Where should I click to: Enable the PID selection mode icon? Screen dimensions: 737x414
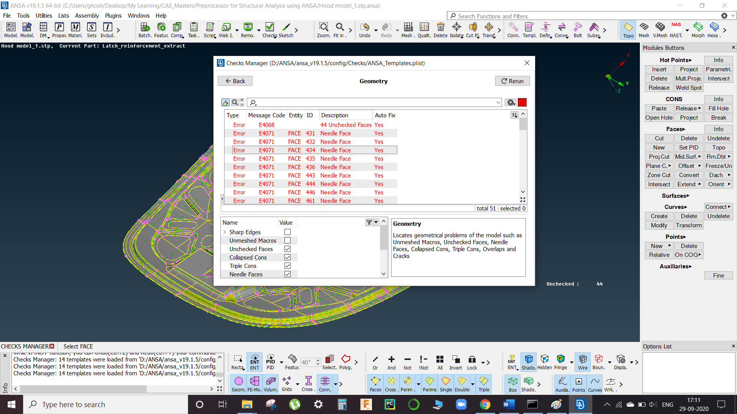point(271,360)
